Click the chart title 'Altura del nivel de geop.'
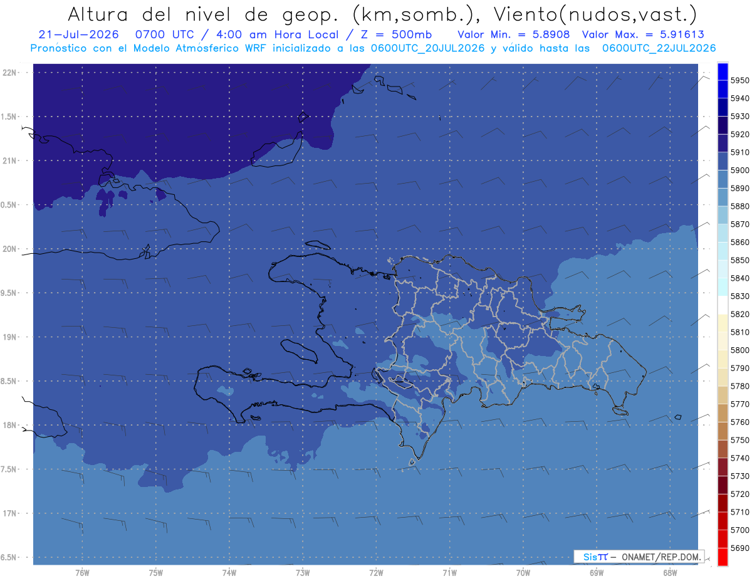This screenshot has height=581, width=752. coord(205,14)
